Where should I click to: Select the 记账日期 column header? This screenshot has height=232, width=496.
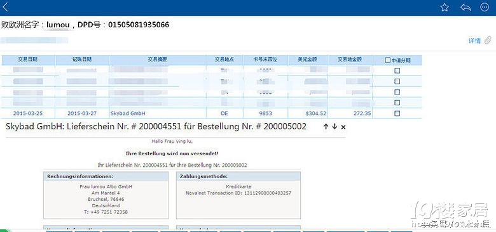82,60
